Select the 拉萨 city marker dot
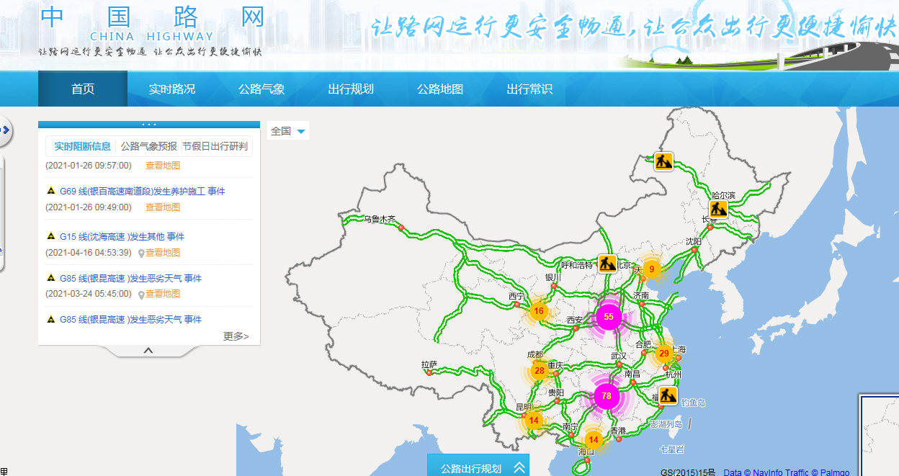Screen dimensions: 899x476 point(429,373)
